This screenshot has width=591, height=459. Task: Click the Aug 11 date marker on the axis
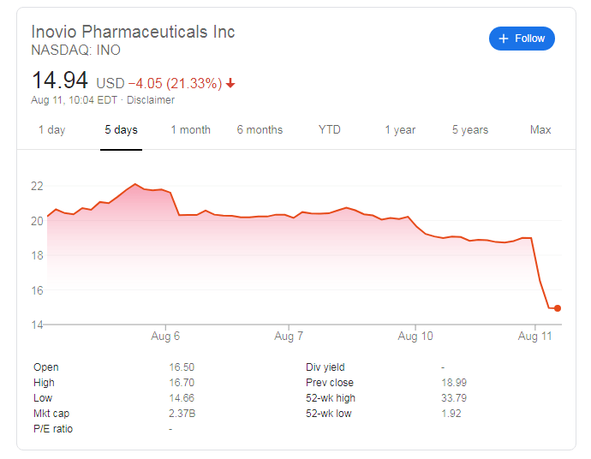pyautogui.click(x=534, y=336)
